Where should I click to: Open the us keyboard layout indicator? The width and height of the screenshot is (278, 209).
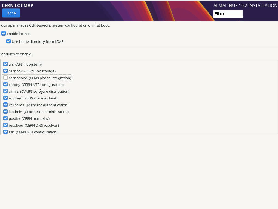[228, 14]
